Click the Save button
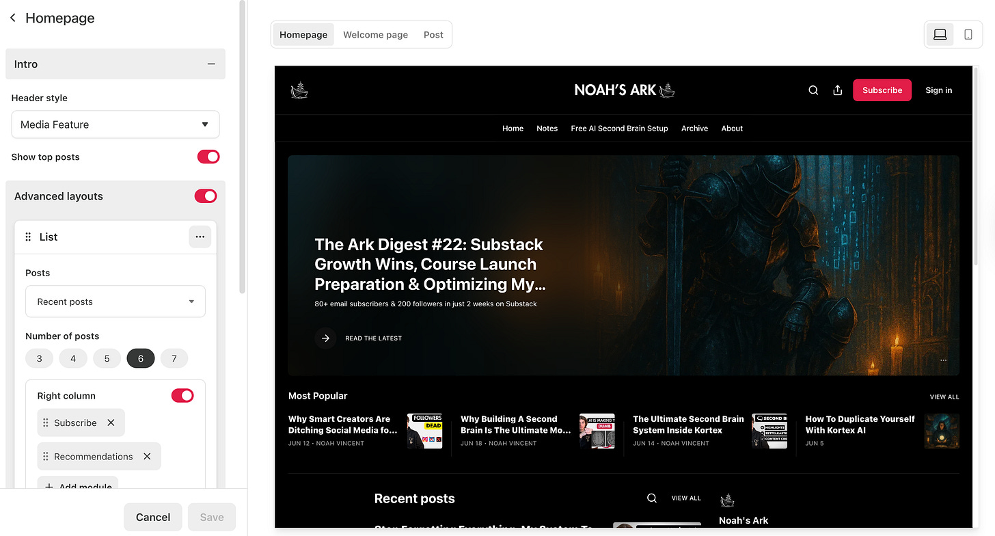 [x=212, y=517]
